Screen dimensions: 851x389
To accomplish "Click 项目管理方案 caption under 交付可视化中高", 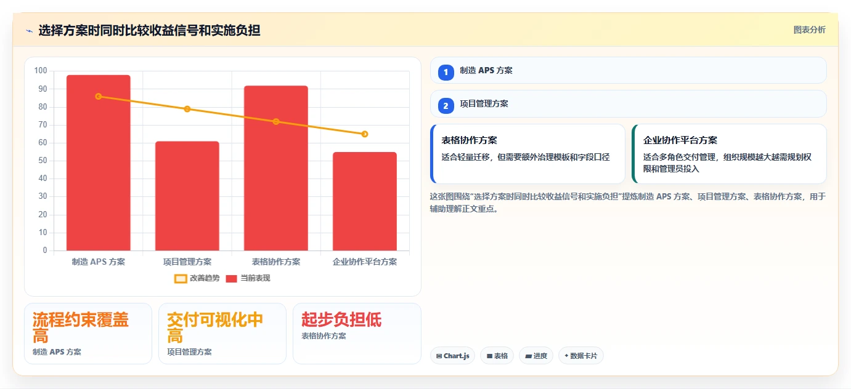I will pos(189,352).
